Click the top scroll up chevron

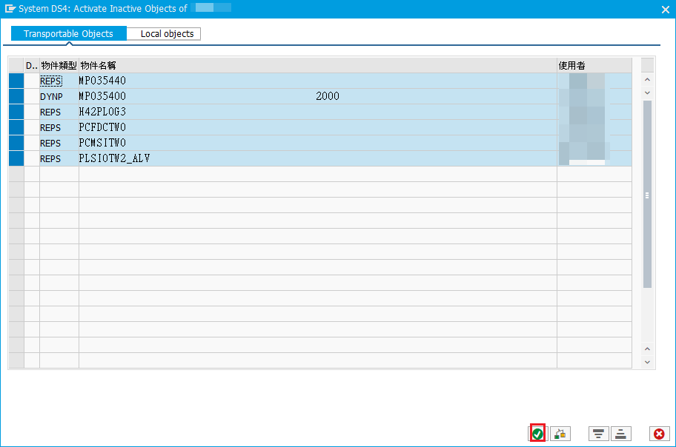point(647,79)
